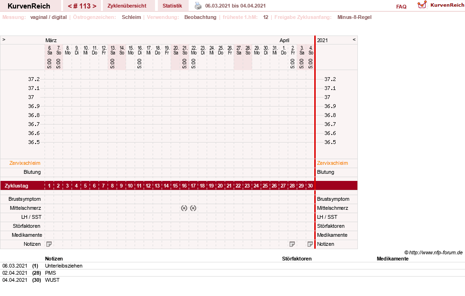Select the 'WUST' note entry
465x296 pixels.
(x=52, y=280)
